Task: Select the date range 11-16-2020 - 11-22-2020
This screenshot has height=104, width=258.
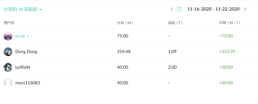Action: point(213,9)
